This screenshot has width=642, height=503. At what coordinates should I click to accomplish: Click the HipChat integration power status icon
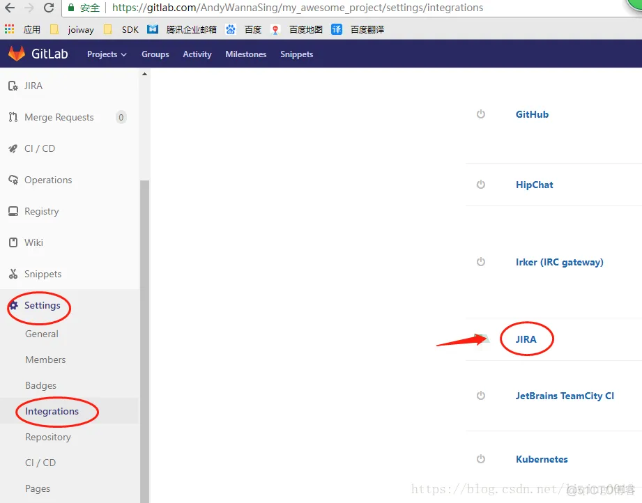(481, 185)
